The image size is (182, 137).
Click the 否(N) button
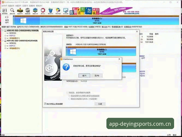pyautogui.click(x=97, y=76)
